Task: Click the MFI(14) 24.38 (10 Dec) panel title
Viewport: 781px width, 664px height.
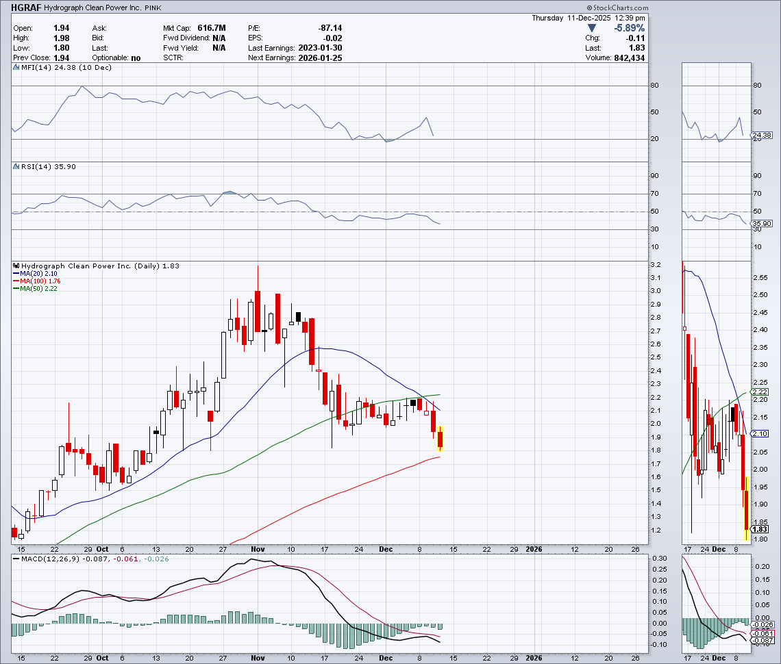Action: 66,68
